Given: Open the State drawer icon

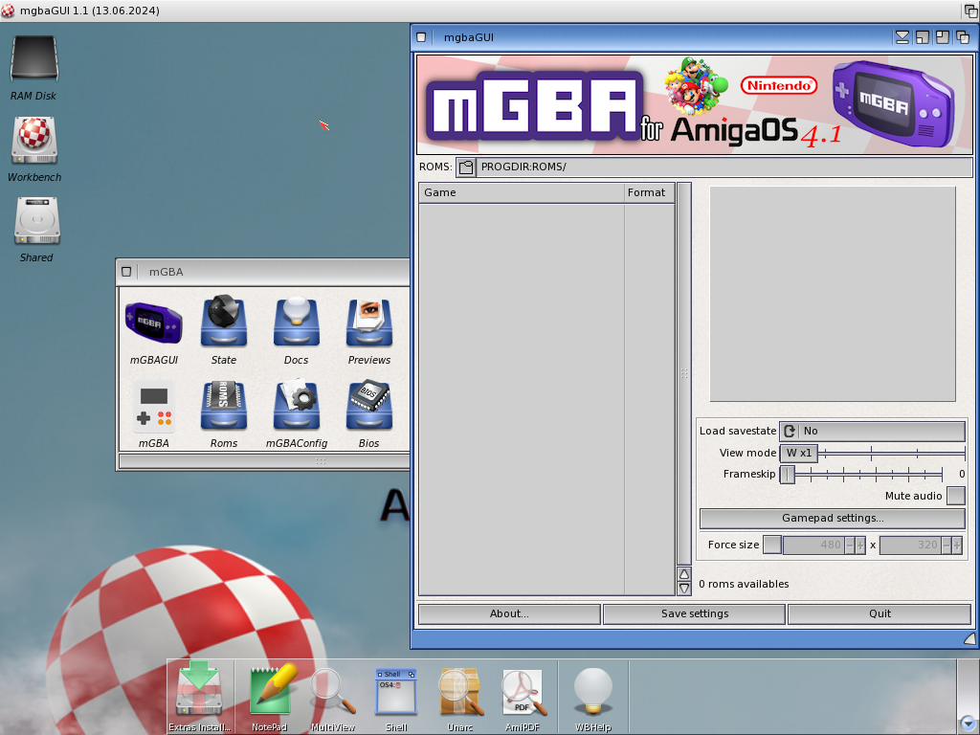Looking at the screenshot, I should (x=224, y=323).
